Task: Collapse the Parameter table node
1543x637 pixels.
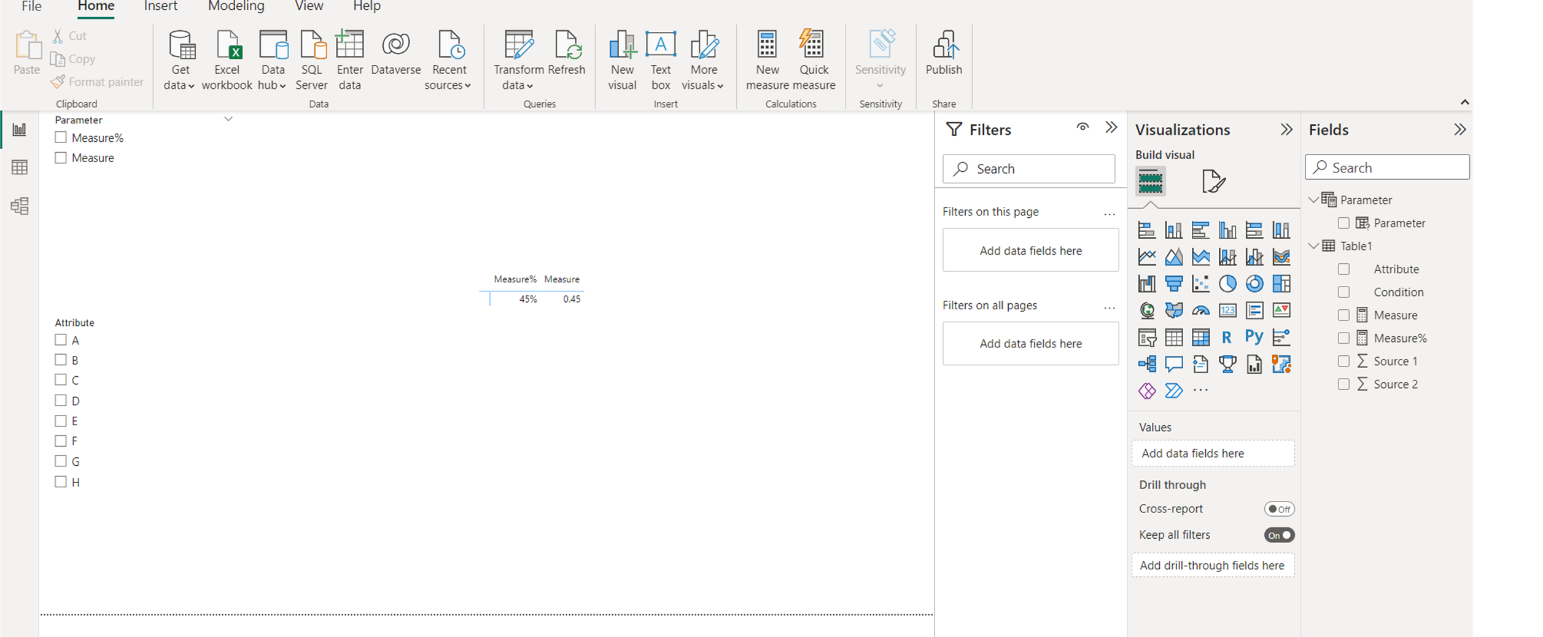Action: (1314, 200)
